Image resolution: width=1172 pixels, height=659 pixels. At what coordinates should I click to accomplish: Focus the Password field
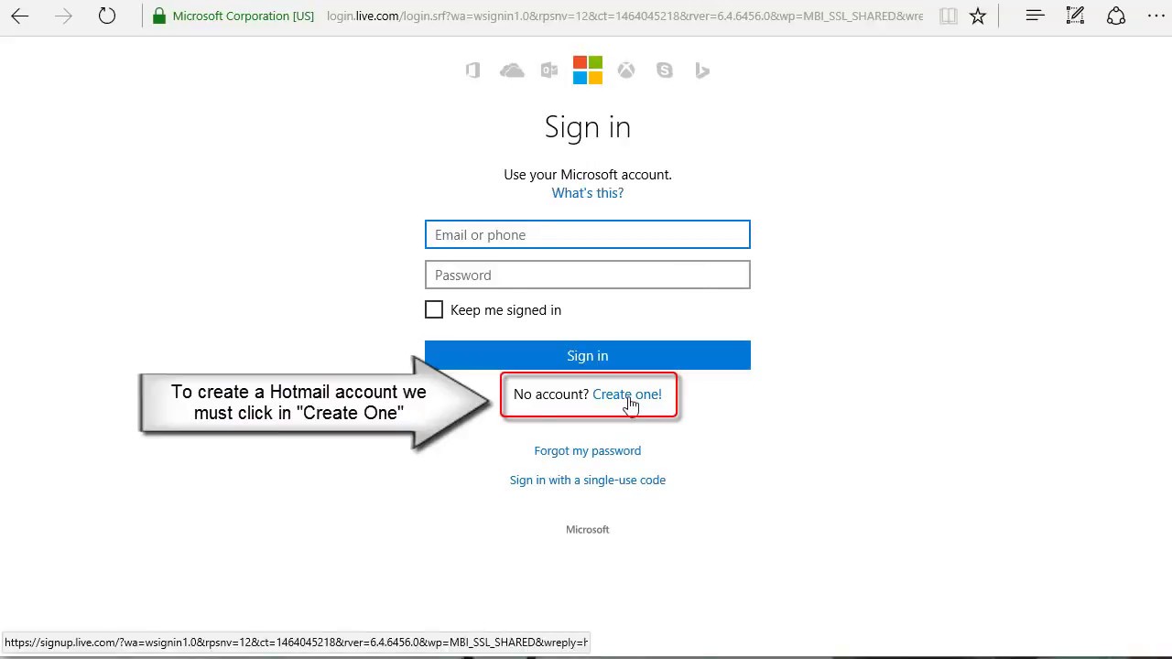pos(588,275)
